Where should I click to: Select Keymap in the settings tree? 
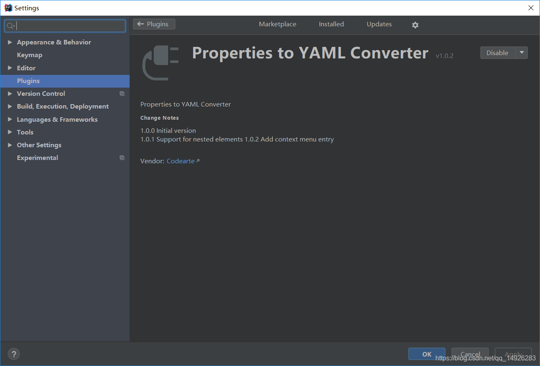tap(30, 55)
